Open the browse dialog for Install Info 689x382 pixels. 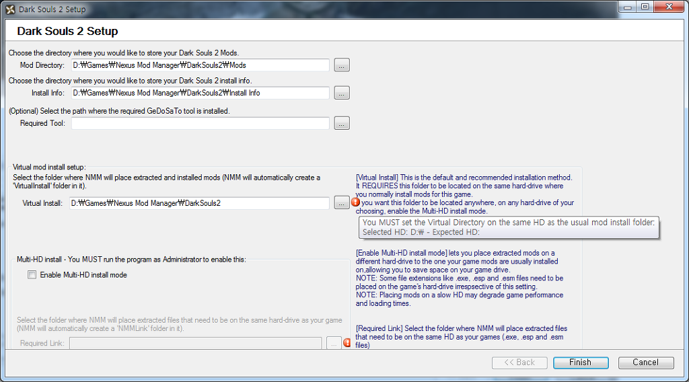[342, 93]
